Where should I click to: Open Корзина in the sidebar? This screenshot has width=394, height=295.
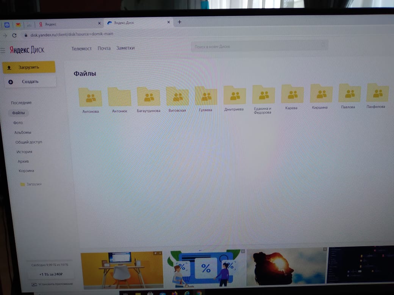pyautogui.click(x=27, y=171)
